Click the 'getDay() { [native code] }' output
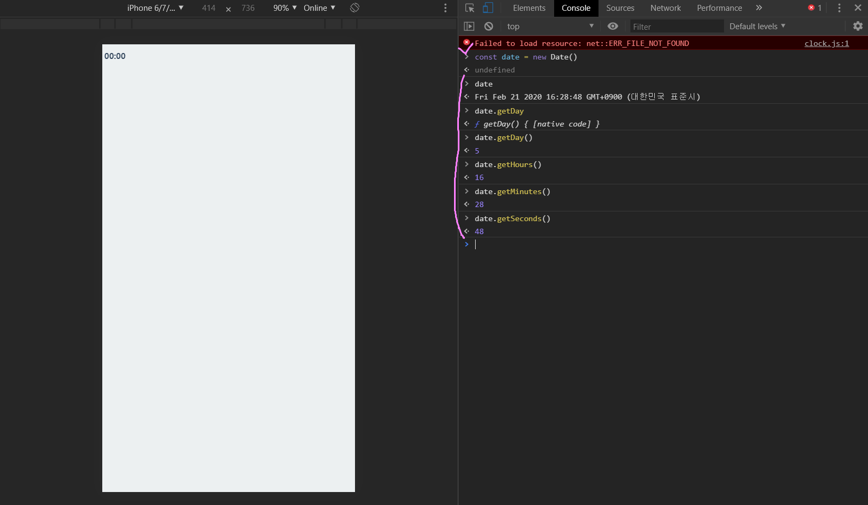 pos(537,124)
